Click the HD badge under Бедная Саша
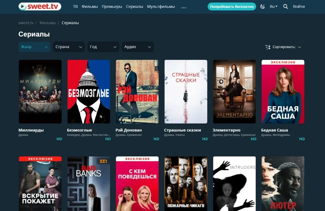This screenshot has width=325, height=211. pyautogui.click(x=302, y=139)
